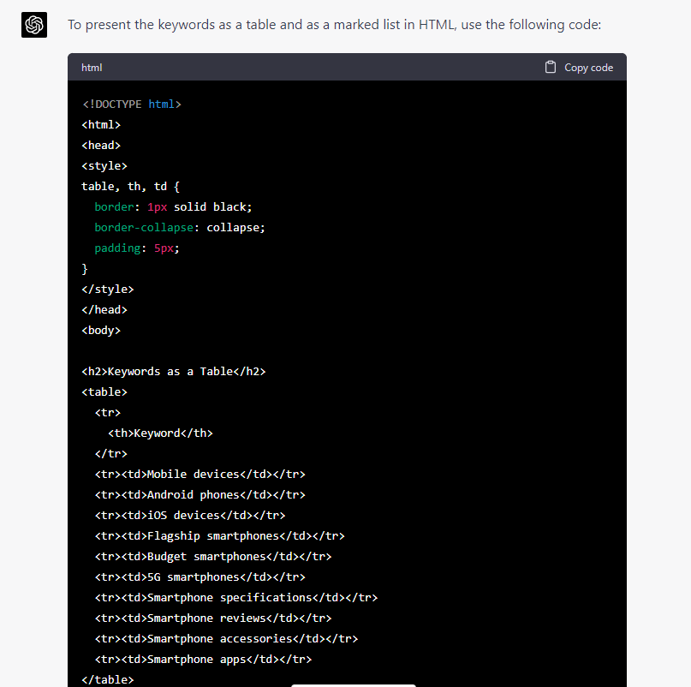Copy code using the Copy code button
This screenshot has height=687, width=691.
pos(579,67)
